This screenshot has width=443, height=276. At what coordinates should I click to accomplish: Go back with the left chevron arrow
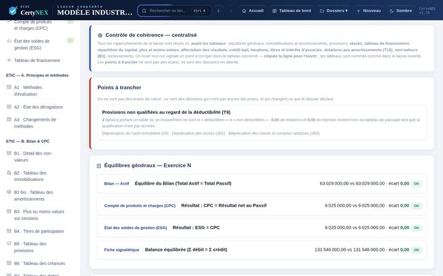coord(218,10)
